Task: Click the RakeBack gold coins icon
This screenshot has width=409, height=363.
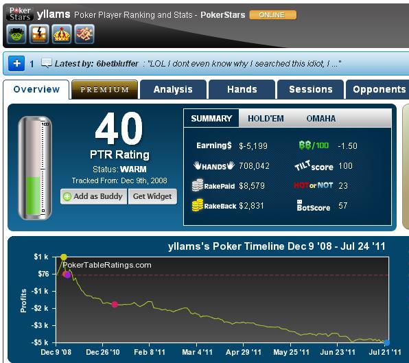Action: coord(198,205)
